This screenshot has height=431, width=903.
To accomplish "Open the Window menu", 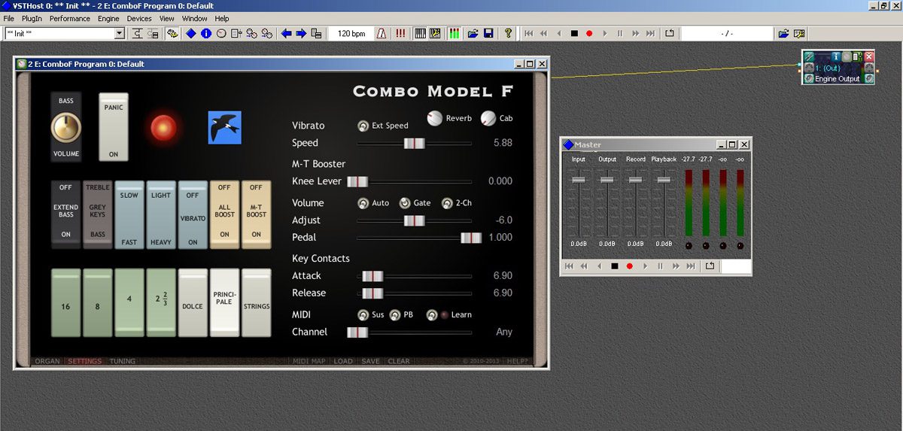I will click(195, 18).
